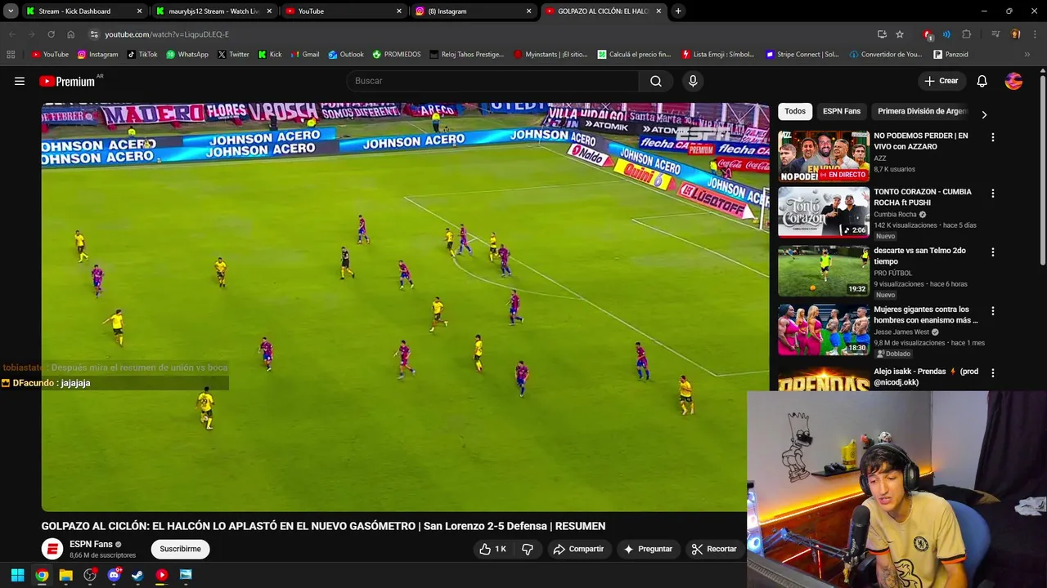Open the ESPN Fans channel name link
Image resolution: width=1047 pixels, height=588 pixels.
point(91,544)
